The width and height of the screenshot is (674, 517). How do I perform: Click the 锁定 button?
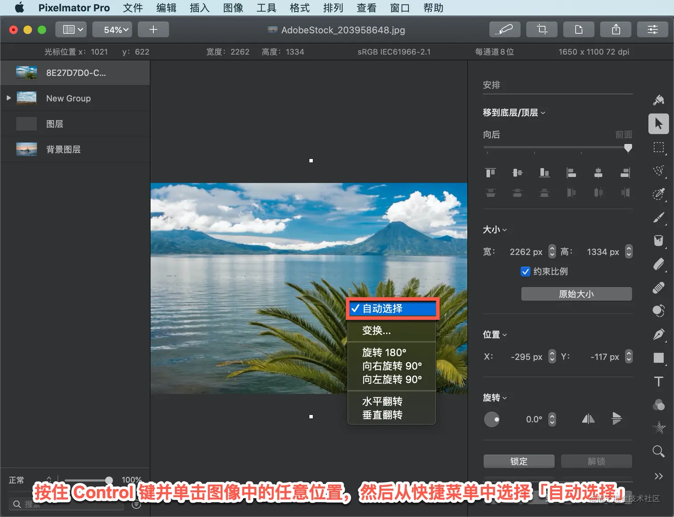click(519, 461)
